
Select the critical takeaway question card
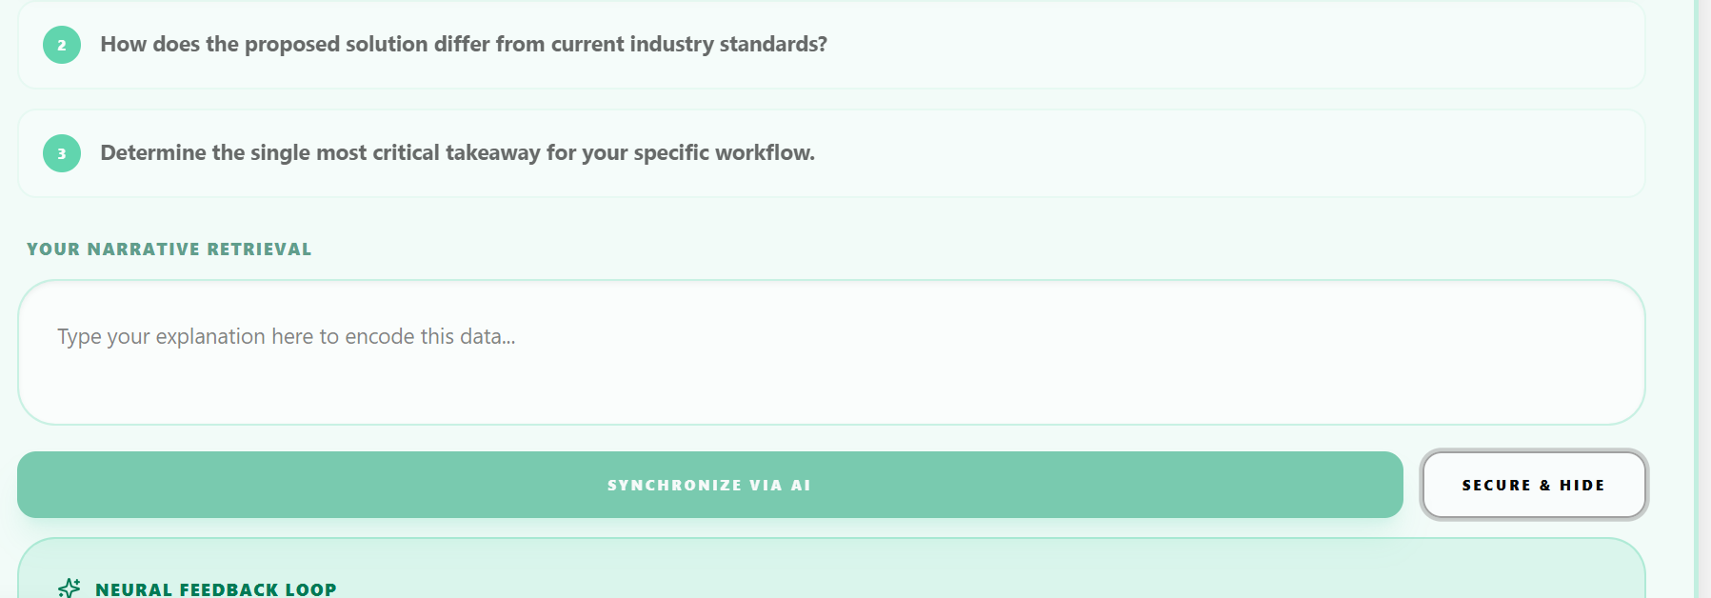831,153
